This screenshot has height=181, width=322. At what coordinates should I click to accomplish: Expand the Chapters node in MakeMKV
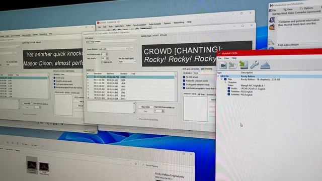click(225, 82)
